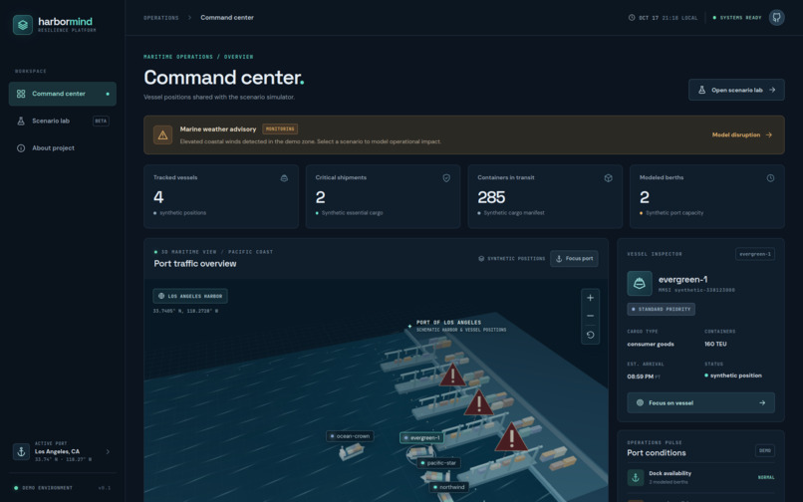This screenshot has height=502, width=803.
Task: Click the evergreen-1 tag in vessel inspector header
Action: point(755,254)
